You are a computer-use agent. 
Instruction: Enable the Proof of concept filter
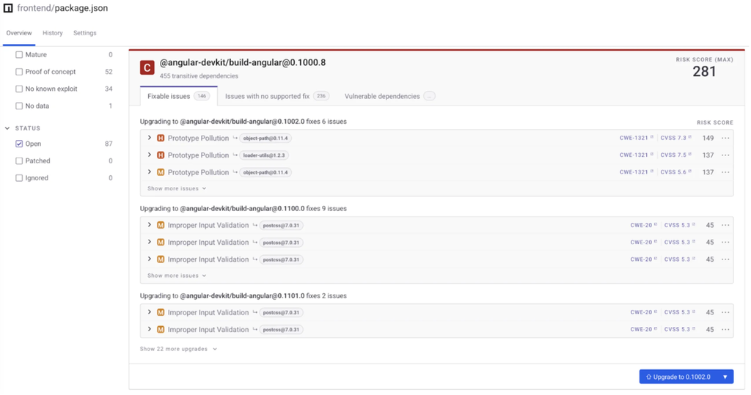(19, 72)
